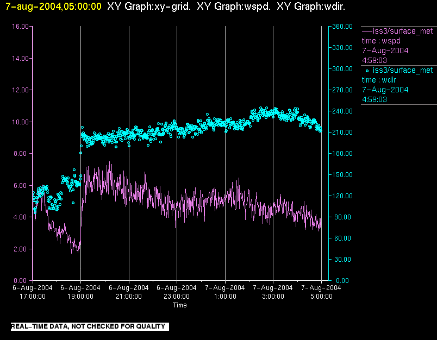Click the "XY Graph:wspd." title text
437x340 pixels.
(234, 7)
